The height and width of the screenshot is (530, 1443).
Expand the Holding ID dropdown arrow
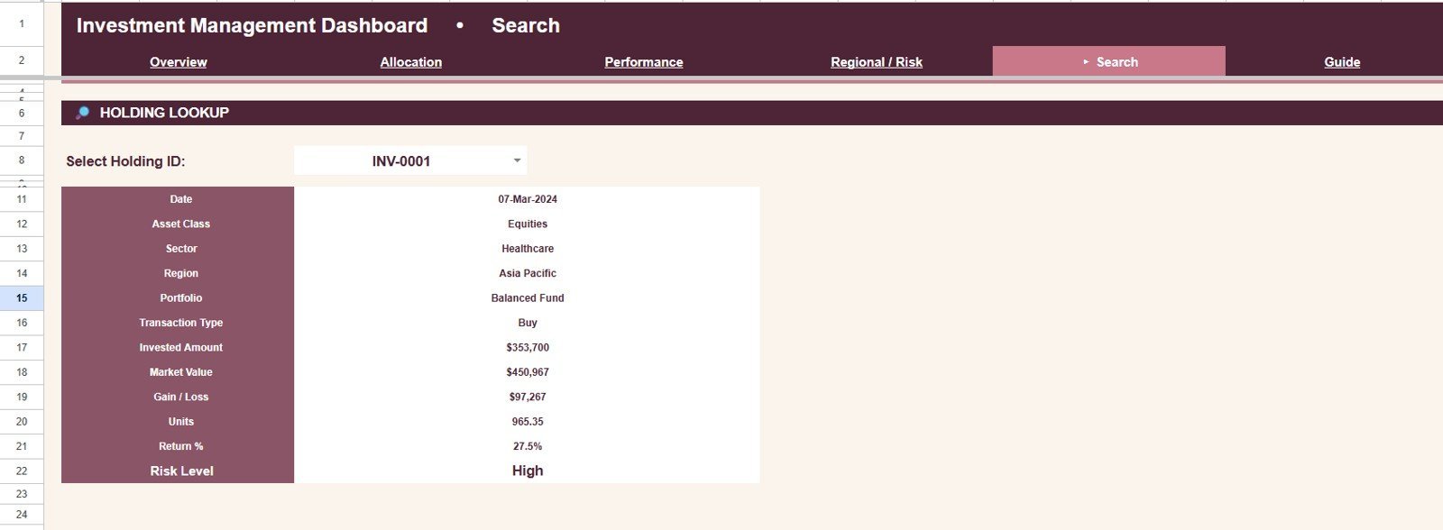[x=517, y=160]
